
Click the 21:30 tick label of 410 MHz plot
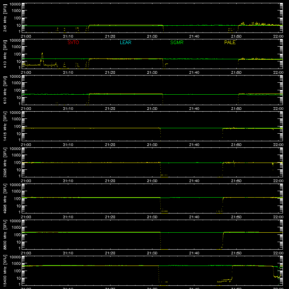click(152, 73)
